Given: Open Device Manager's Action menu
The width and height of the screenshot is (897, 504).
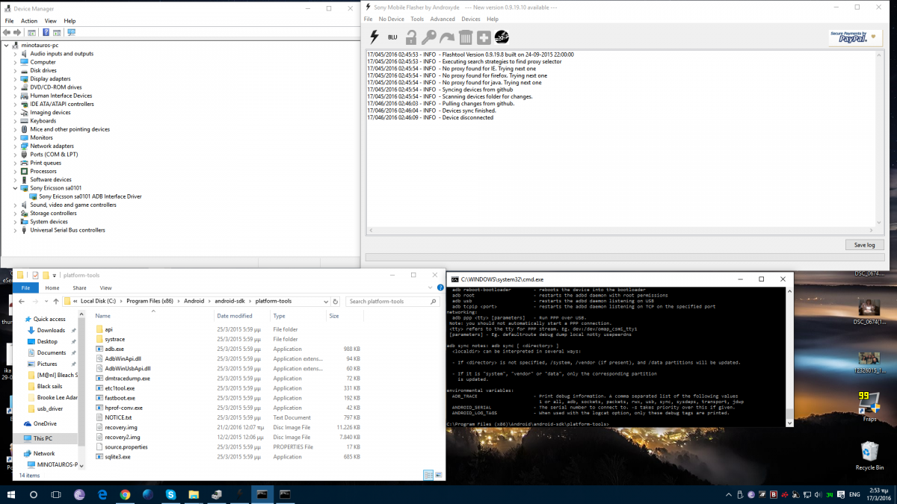Looking at the screenshot, I should [29, 21].
